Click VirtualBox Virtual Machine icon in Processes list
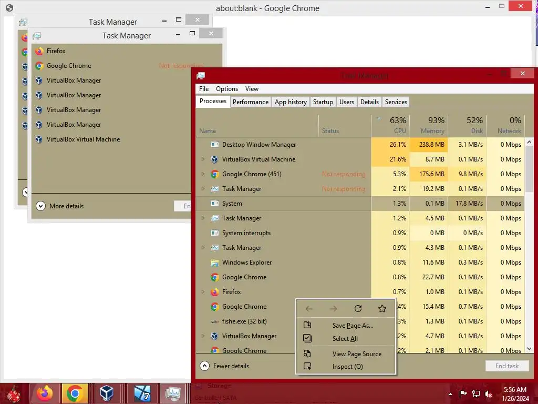This screenshot has height=404, width=538. (215, 159)
